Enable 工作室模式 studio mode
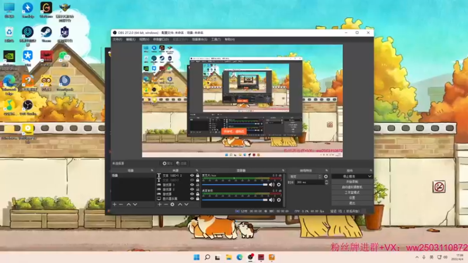 (352, 193)
